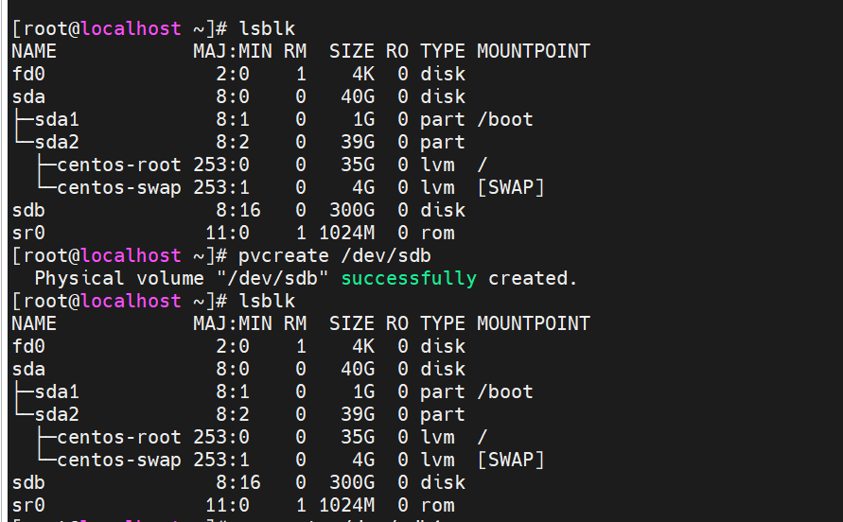Screen dimensions: 843x522
Task: Click "rom" type in second lsblk table
Action: (437, 505)
